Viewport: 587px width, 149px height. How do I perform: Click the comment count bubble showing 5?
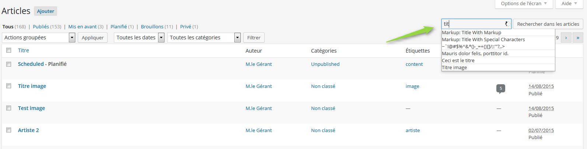500,89
